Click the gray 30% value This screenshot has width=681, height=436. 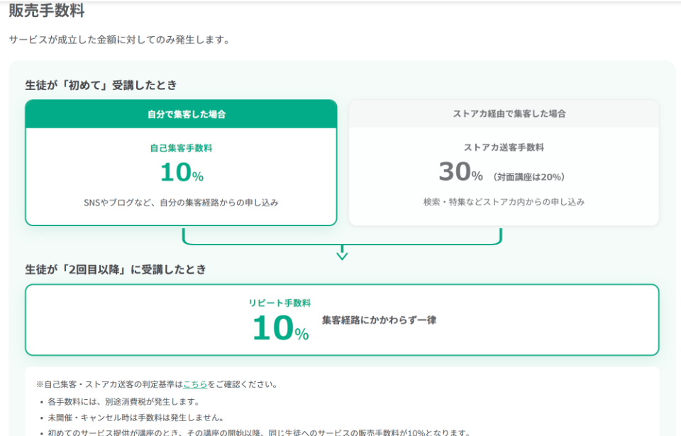[460, 172]
